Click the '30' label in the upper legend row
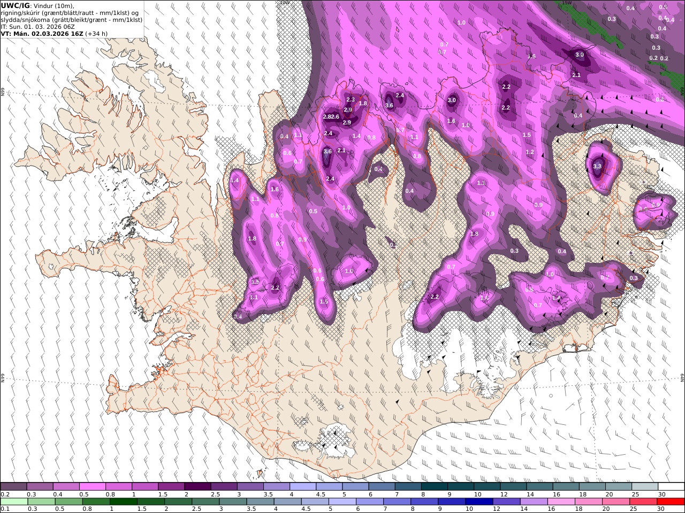Image resolution: width=685 pixels, height=513 pixels. pos(662,494)
